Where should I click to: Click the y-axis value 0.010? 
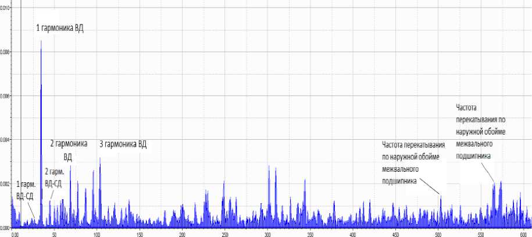tap(6, 8)
